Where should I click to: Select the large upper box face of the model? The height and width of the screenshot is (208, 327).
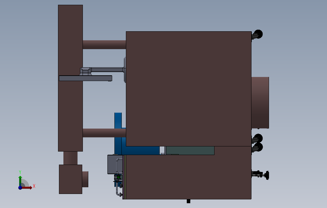click(189, 89)
